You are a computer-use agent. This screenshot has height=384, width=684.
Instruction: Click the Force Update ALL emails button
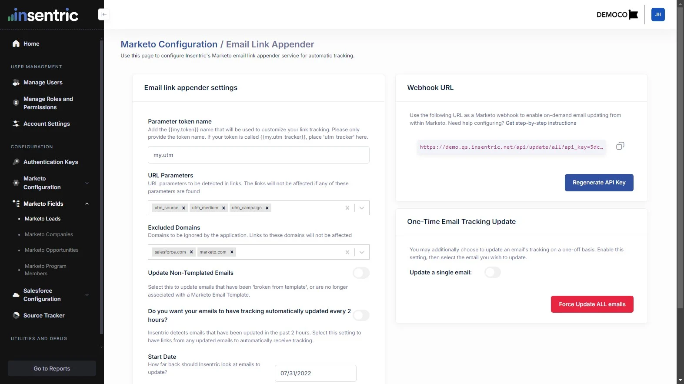click(592, 304)
